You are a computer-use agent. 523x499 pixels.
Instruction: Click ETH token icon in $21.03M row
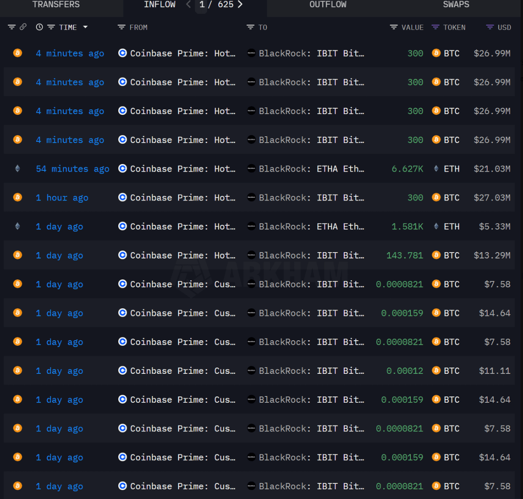(436, 169)
